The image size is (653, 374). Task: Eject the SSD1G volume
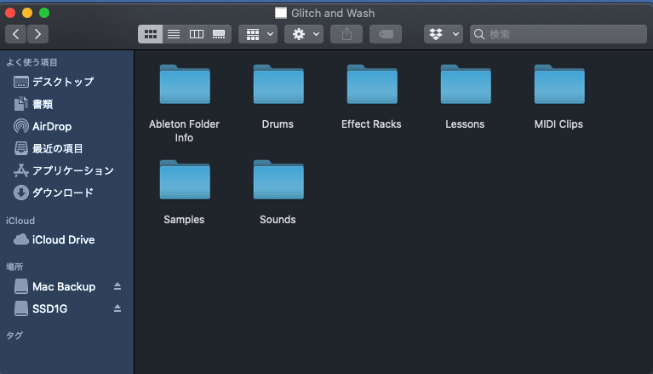117,308
